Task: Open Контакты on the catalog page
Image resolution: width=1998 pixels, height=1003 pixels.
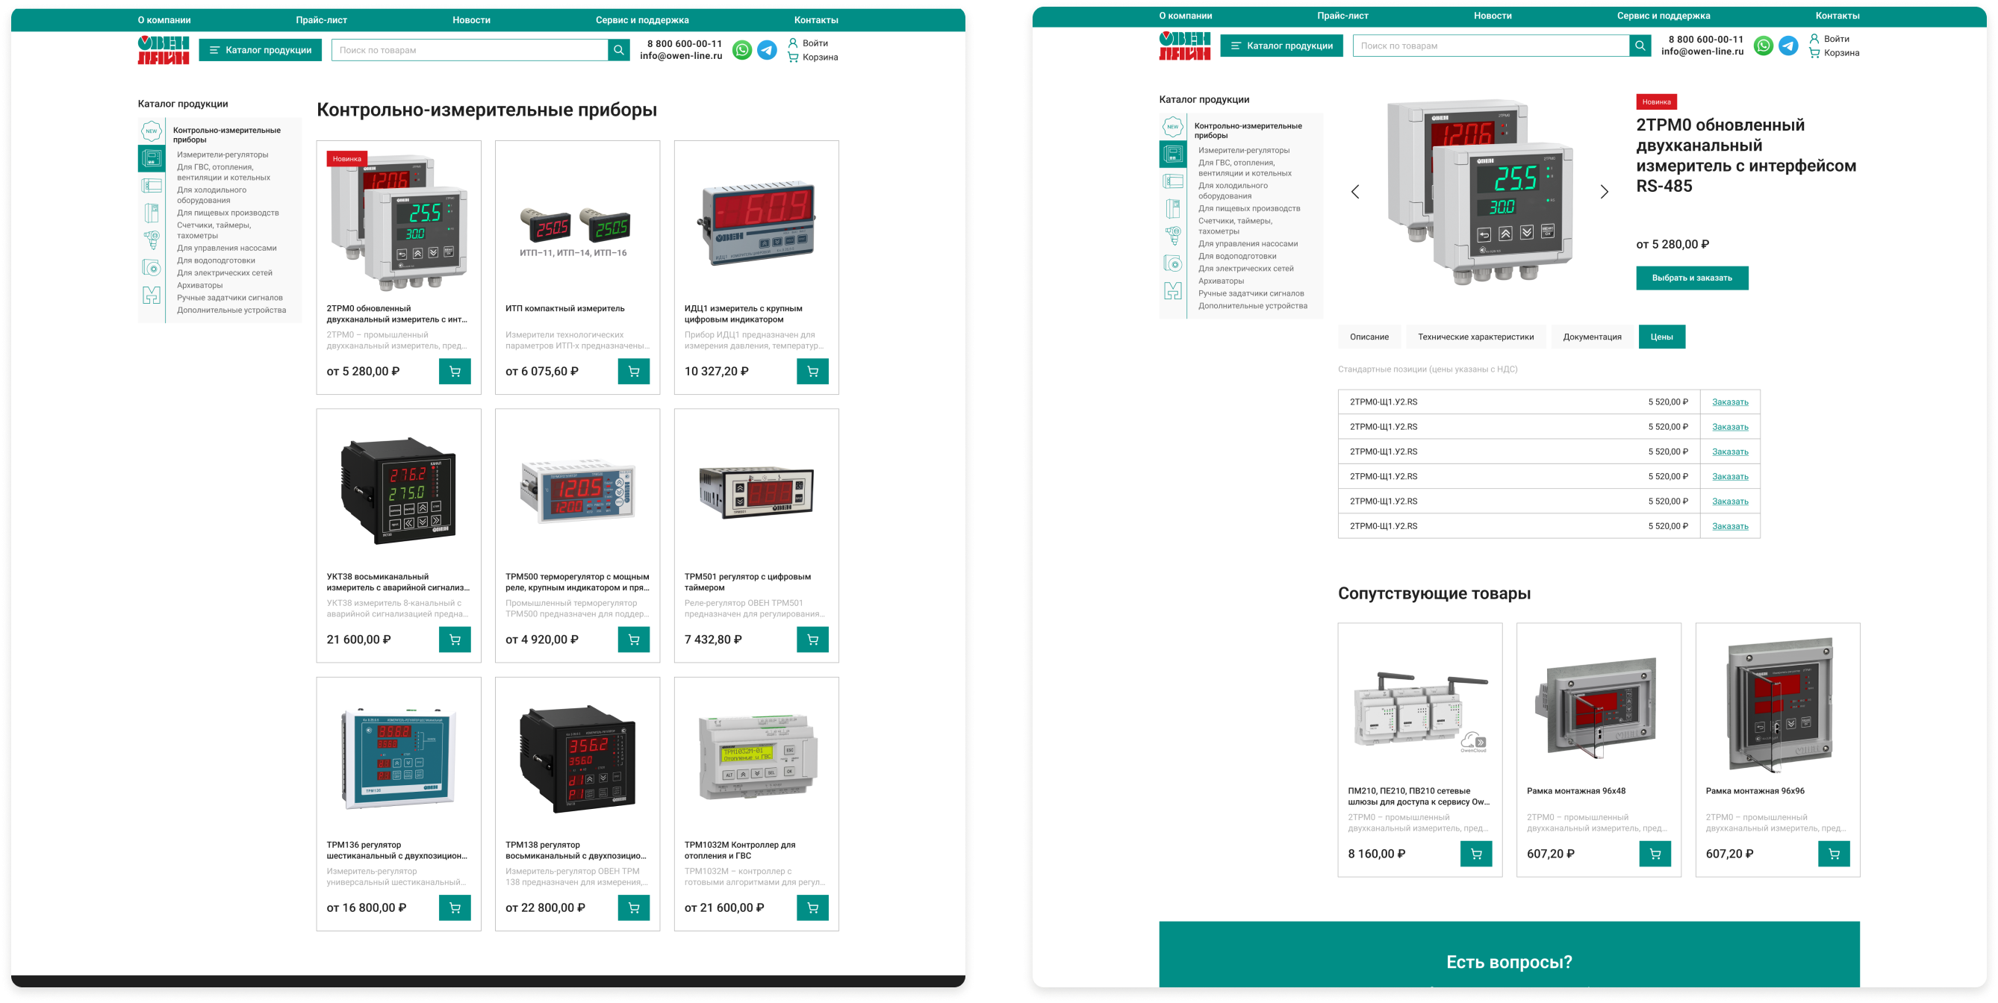Action: (x=816, y=20)
